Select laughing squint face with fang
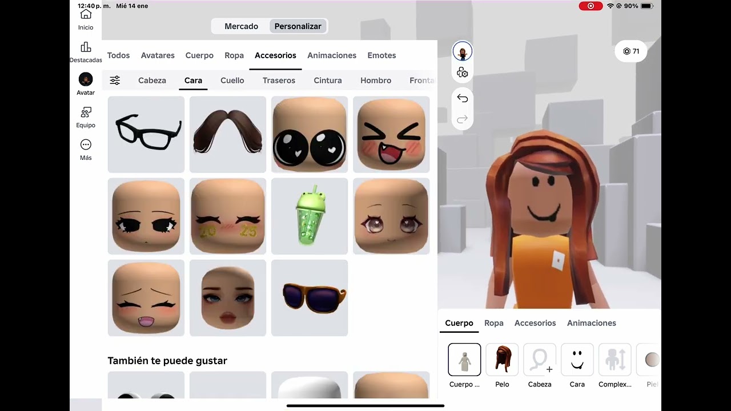 [x=391, y=134]
